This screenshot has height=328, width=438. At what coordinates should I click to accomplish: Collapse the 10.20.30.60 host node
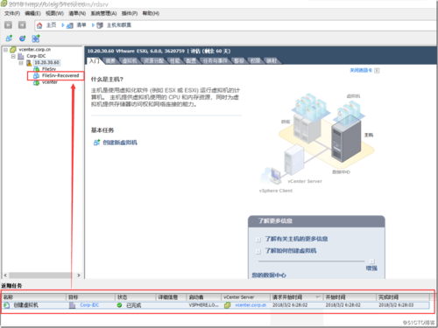pos(21,63)
